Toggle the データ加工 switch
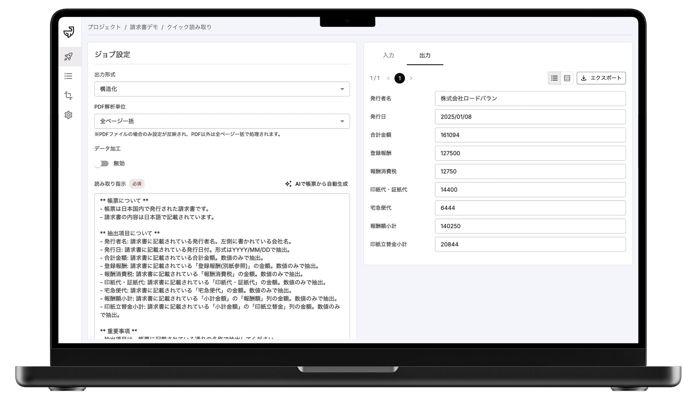This screenshot has height=398, width=697. point(102,163)
